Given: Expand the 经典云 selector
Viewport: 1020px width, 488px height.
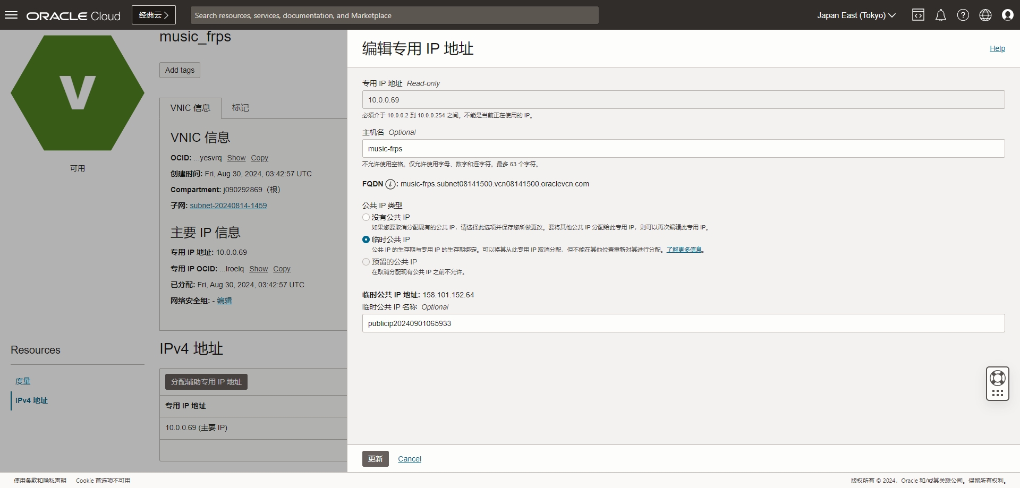Looking at the screenshot, I should (x=154, y=15).
